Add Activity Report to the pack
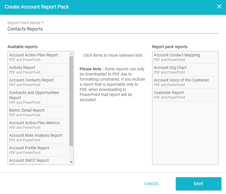Image resolution: width=226 pixels, height=194 pixels. click(x=38, y=70)
